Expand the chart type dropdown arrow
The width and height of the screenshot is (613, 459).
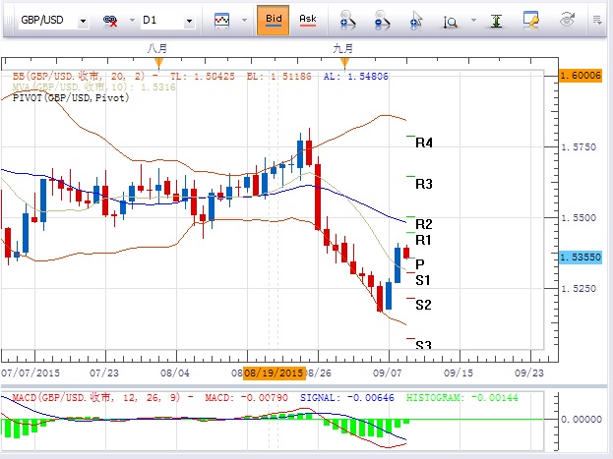tap(244, 20)
